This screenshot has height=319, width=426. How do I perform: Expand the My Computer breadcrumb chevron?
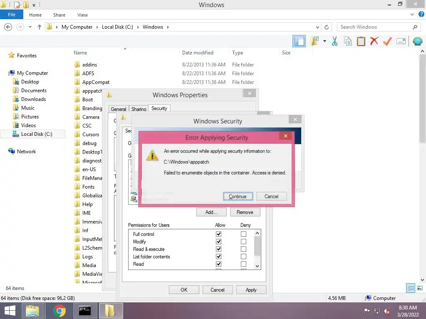click(x=97, y=27)
